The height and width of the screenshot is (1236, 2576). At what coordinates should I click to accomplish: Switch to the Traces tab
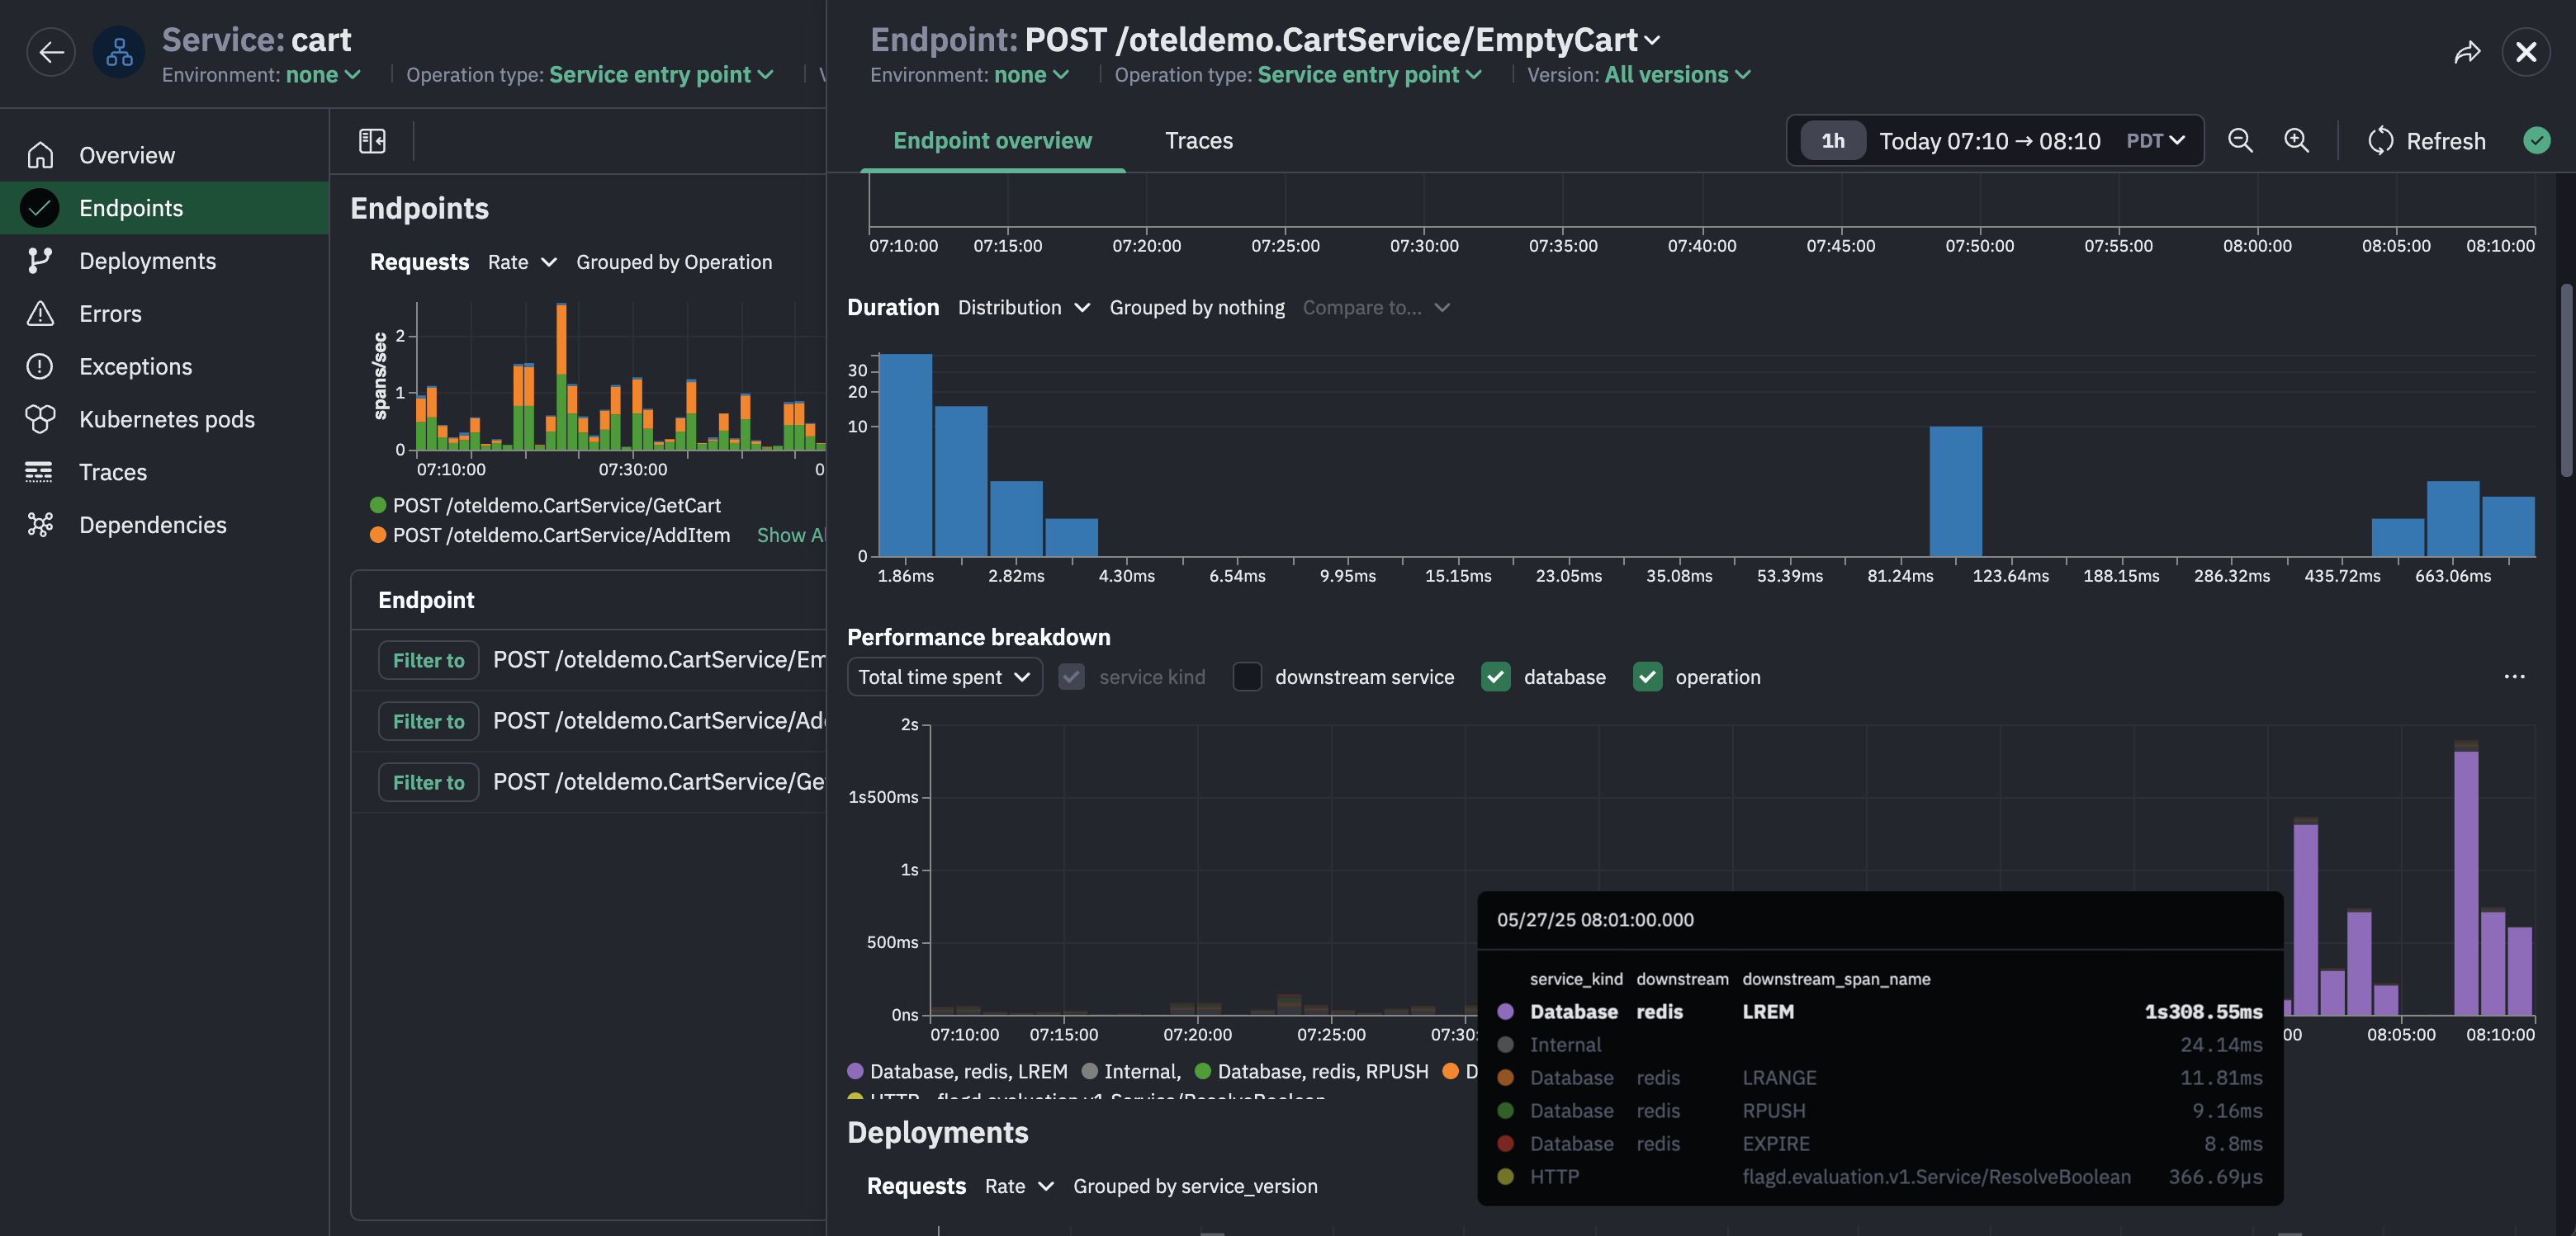click(1198, 141)
